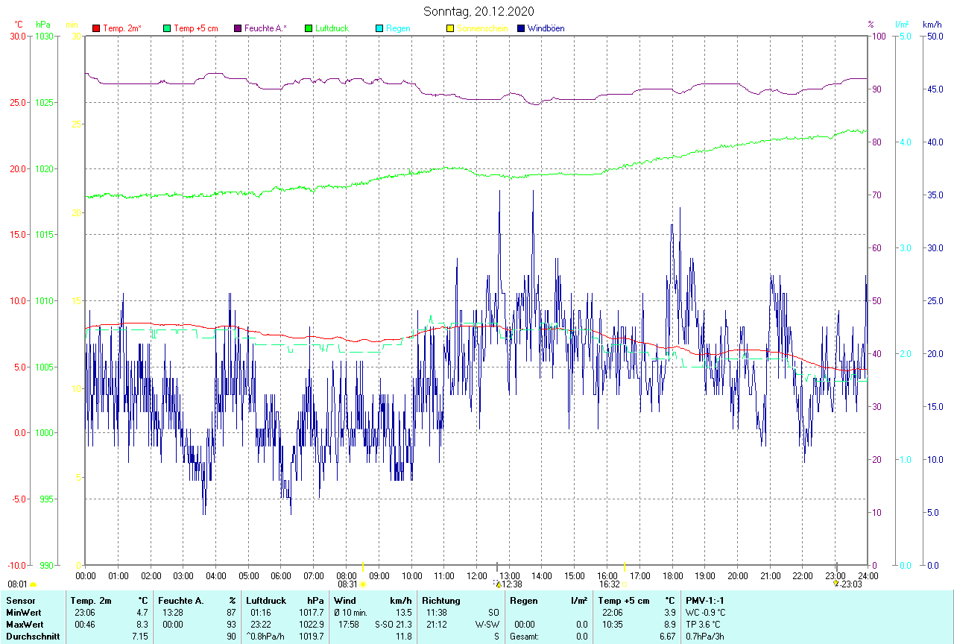Click the dew point 'TP 3.6 °C' value
Screen dimensions: 954x644
coord(703,625)
